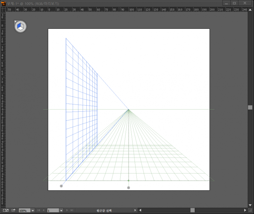254x214 pixels.
Task: Click the first icon in the bottom-left status bar
Action: [5, 210]
